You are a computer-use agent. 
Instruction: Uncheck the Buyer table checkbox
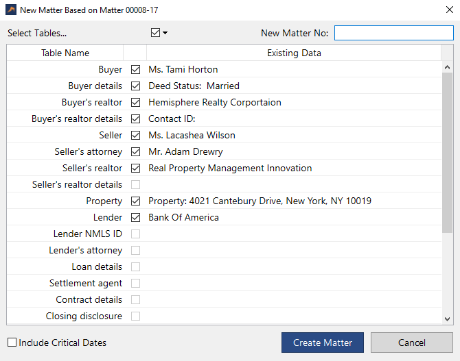coord(135,69)
